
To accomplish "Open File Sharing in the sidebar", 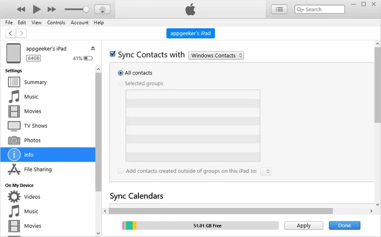I will tap(38, 169).
